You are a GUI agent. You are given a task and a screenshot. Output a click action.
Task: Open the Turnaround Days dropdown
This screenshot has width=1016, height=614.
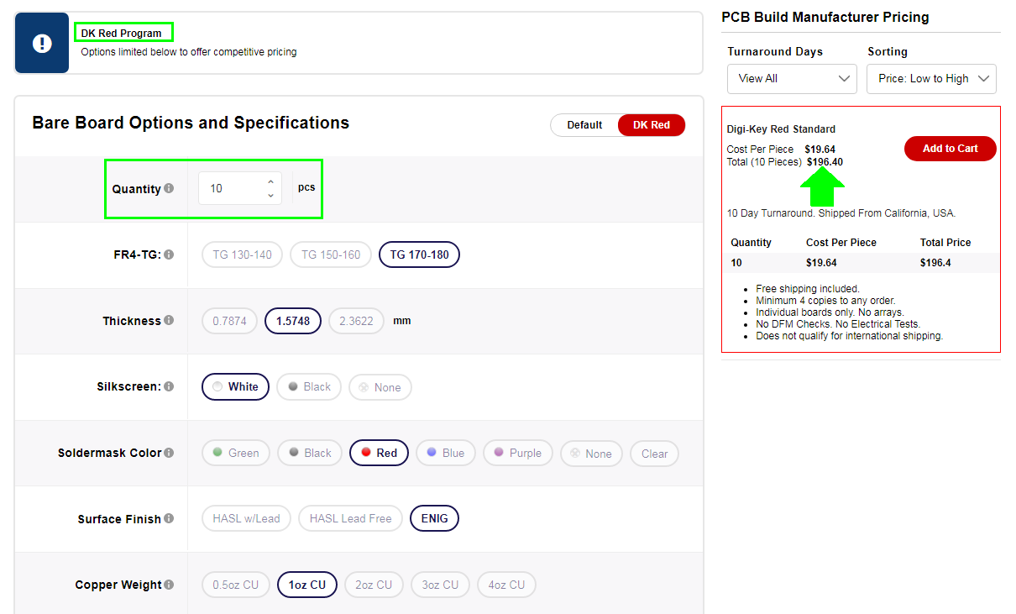(x=792, y=78)
